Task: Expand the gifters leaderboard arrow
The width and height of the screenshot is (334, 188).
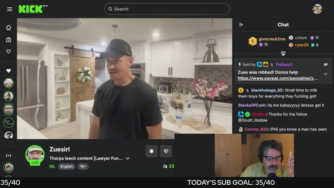Action: [283, 54]
